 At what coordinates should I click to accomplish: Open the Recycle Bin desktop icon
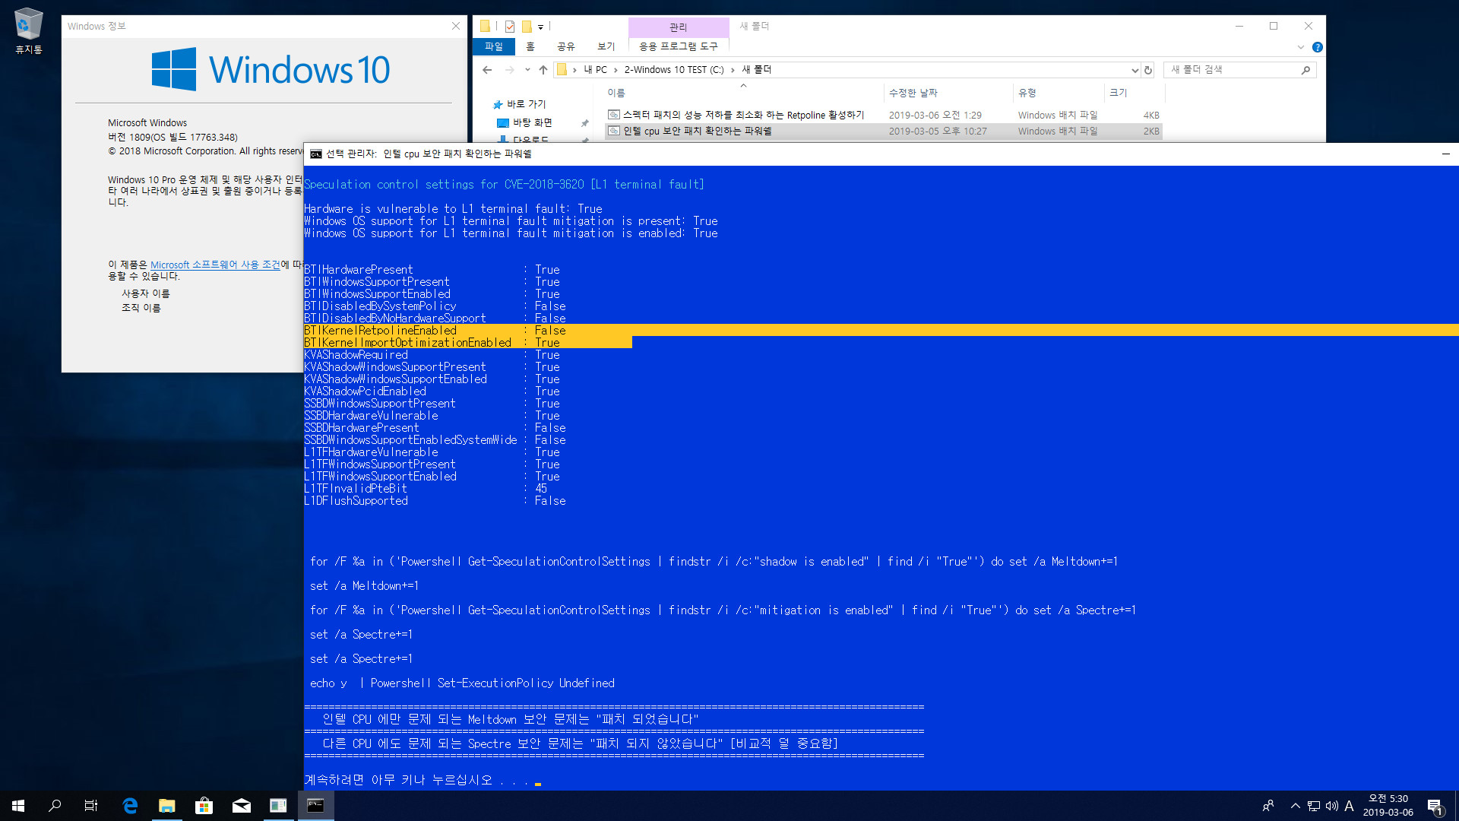(x=28, y=31)
